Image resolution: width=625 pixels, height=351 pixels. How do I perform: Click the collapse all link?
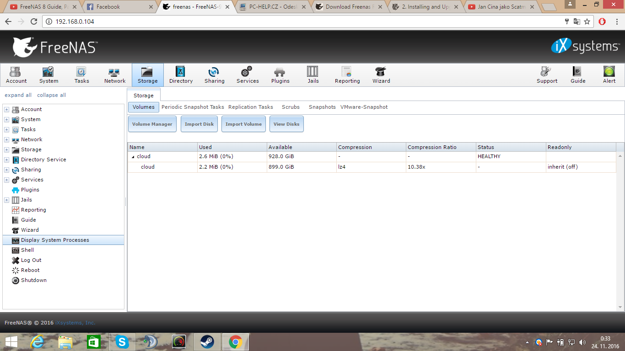click(51, 95)
